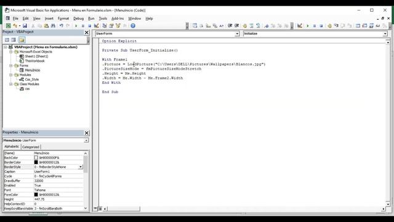394x222 pixels.
Task: Click the Step Into icon on Debug toolbar
Action: (336, 26)
